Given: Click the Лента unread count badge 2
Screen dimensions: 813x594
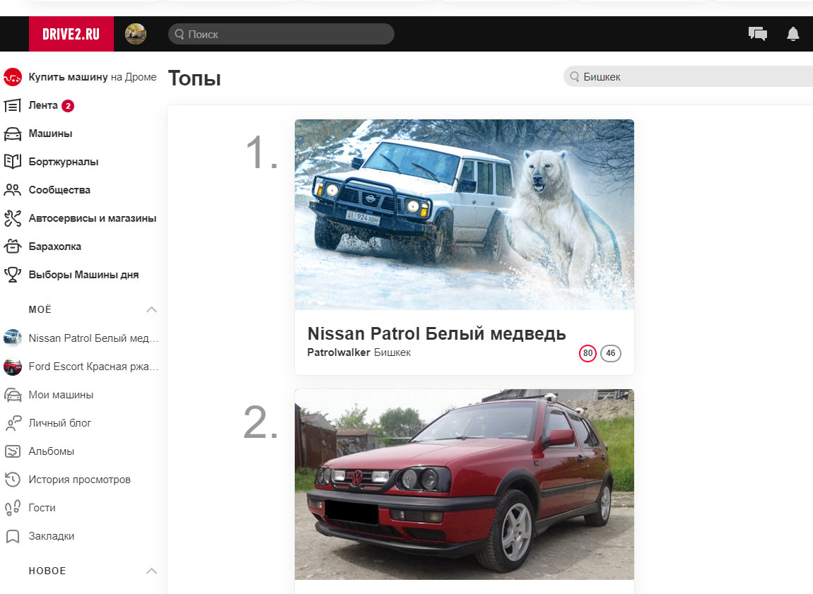Looking at the screenshot, I should [x=68, y=106].
